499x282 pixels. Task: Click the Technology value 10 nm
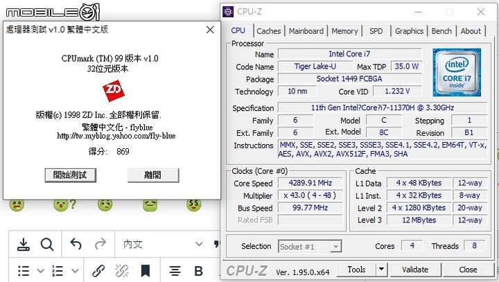pos(297,91)
